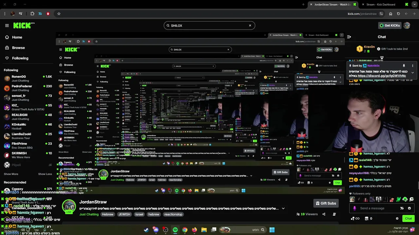Viewport: 419px width, 235px height.
Task: Click the KICK logo
Action: tap(24, 25)
